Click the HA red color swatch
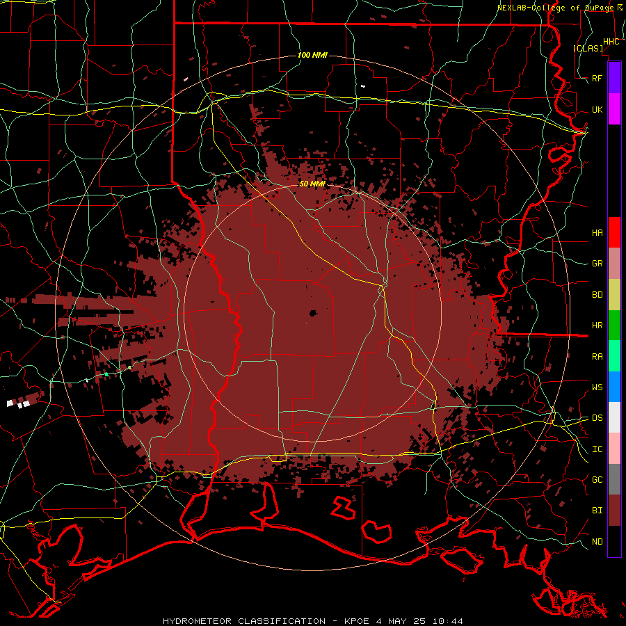626x626 pixels. pyautogui.click(x=614, y=232)
